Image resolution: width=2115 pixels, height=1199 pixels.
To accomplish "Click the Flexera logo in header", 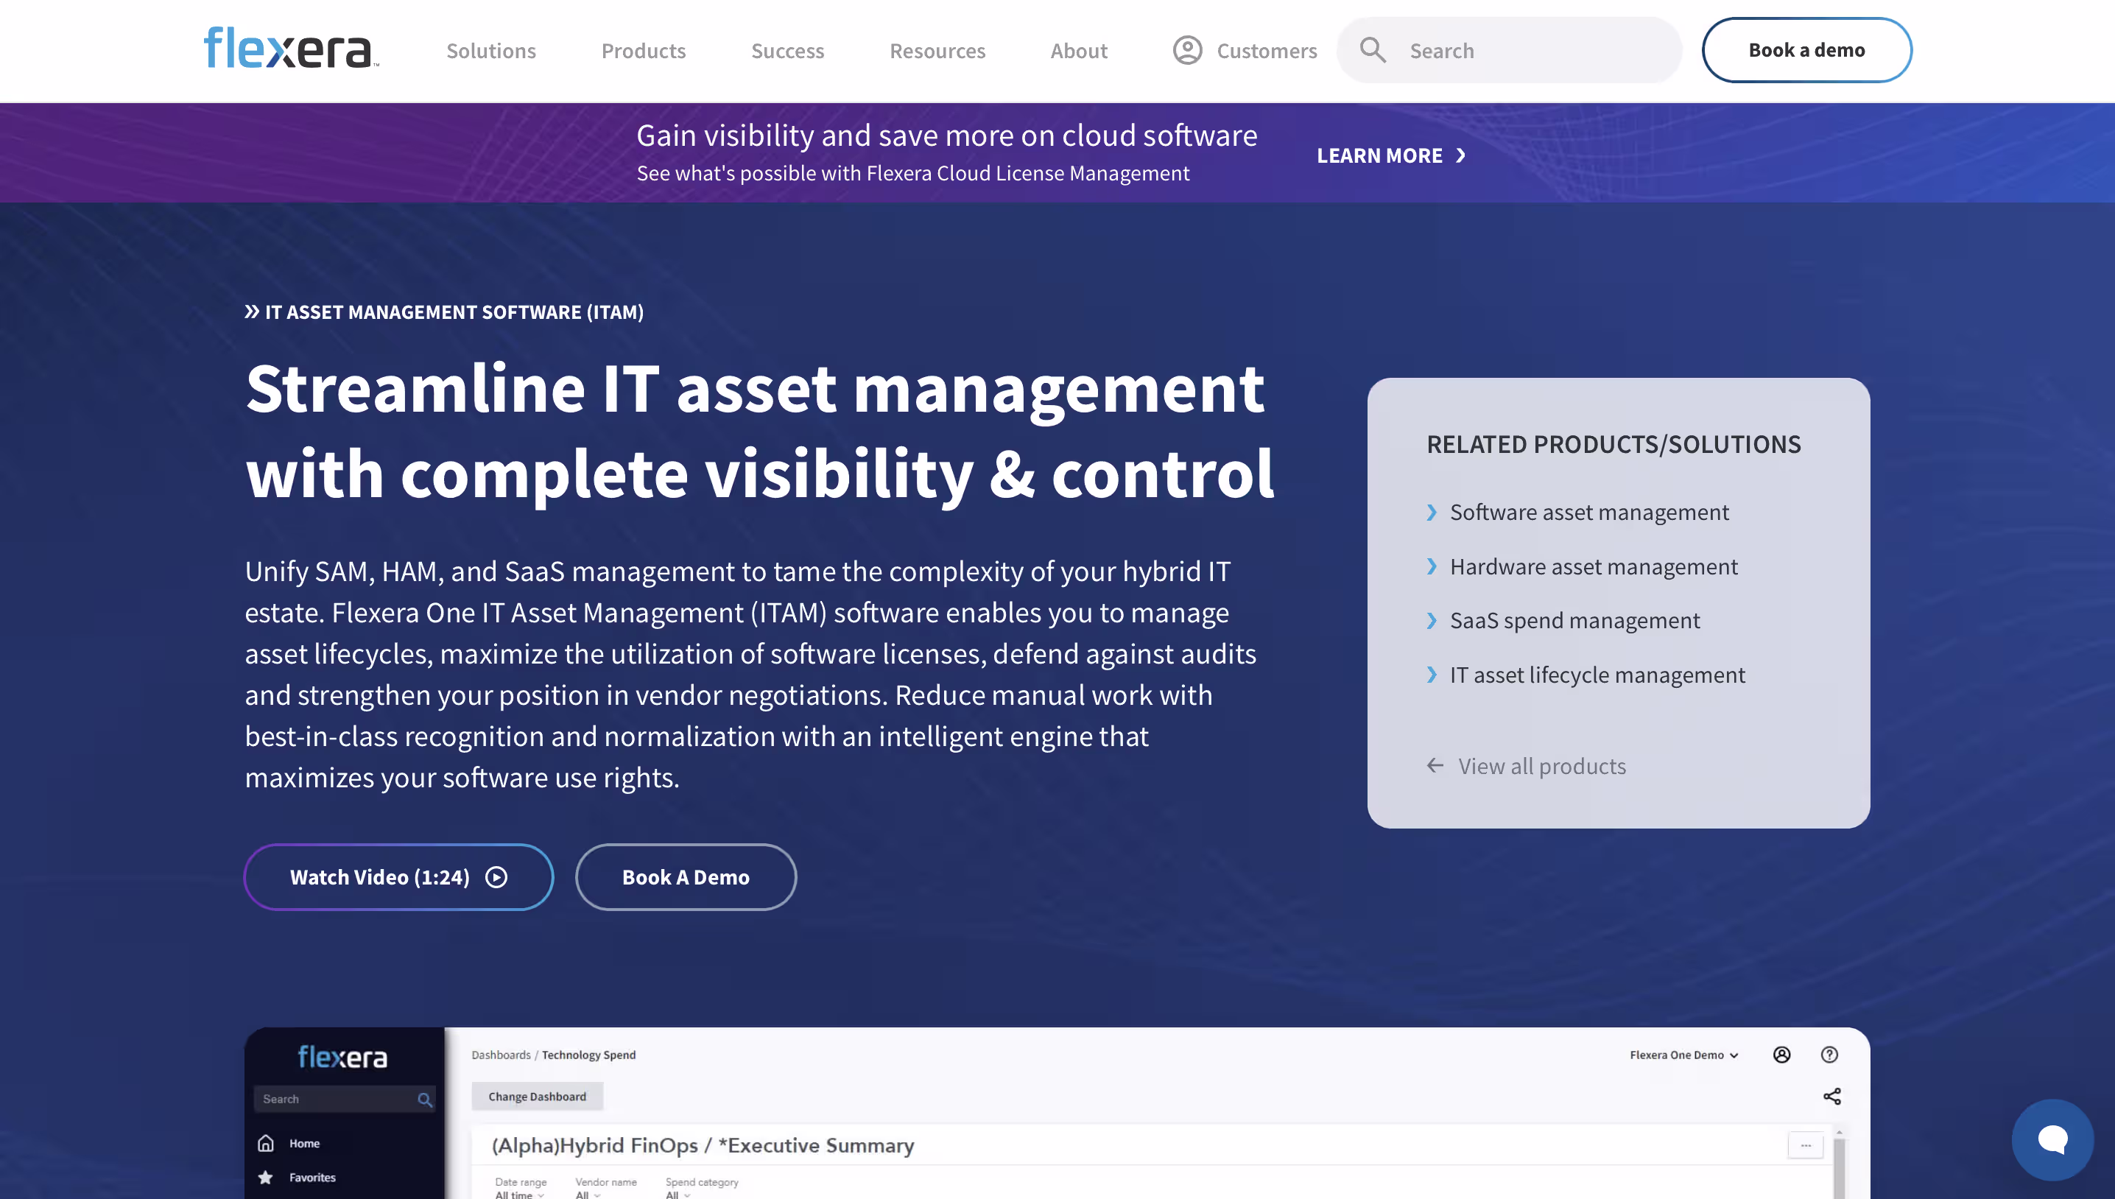I will [291, 49].
